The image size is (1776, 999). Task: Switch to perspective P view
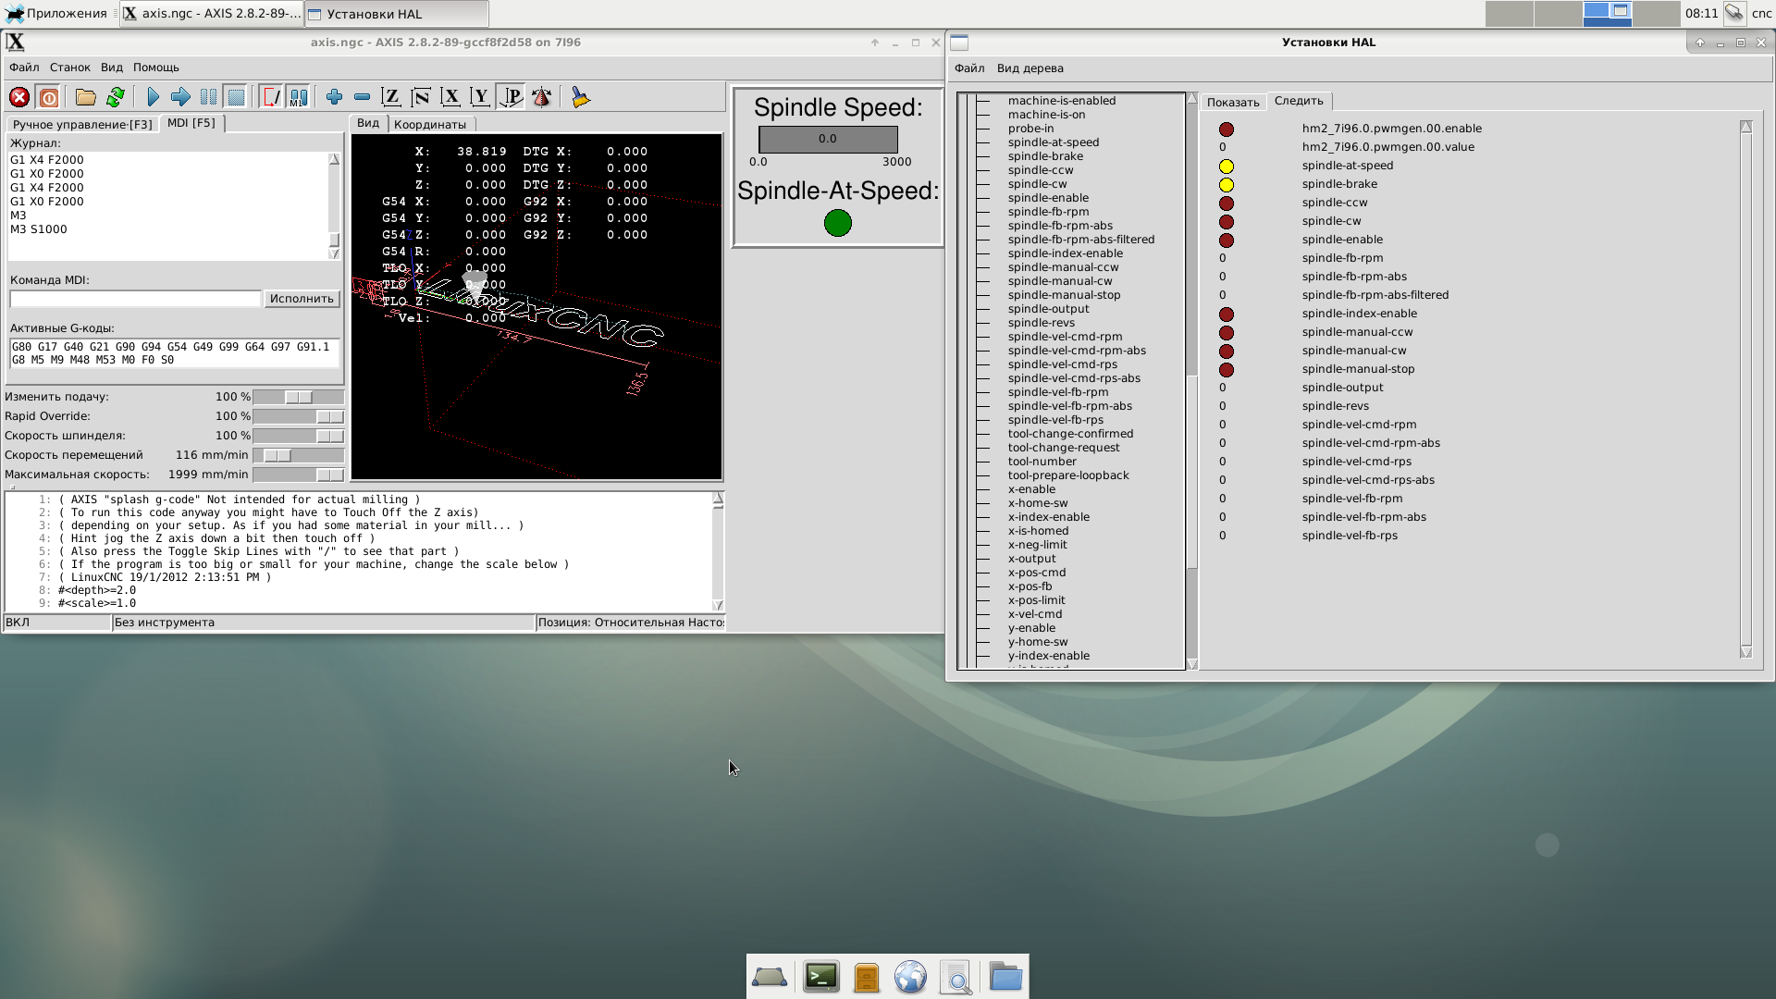[x=512, y=97]
